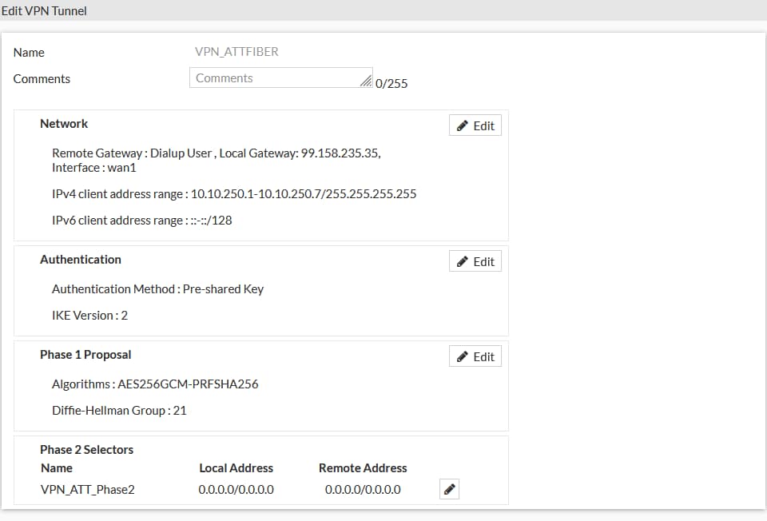767x521 pixels.
Task: Open Phase 1 Proposal editor via Edit button
Action: click(475, 356)
